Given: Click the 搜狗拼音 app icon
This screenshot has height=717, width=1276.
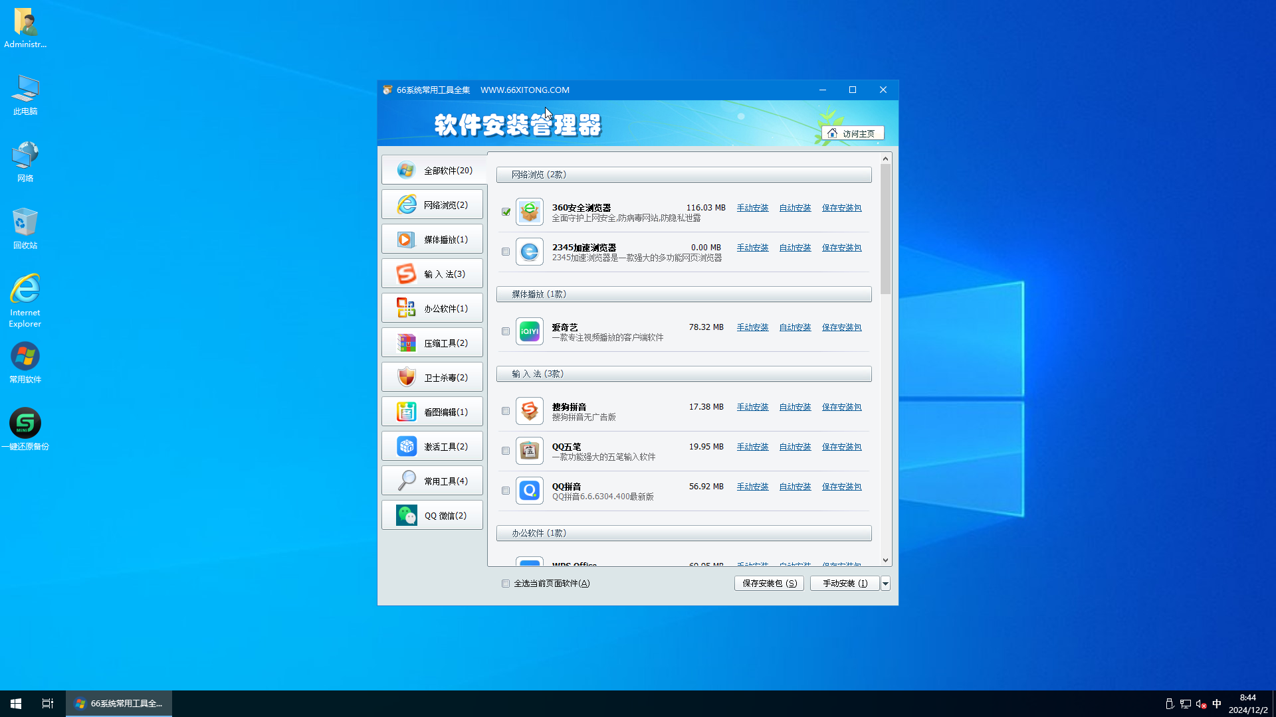Looking at the screenshot, I should click(x=530, y=411).
